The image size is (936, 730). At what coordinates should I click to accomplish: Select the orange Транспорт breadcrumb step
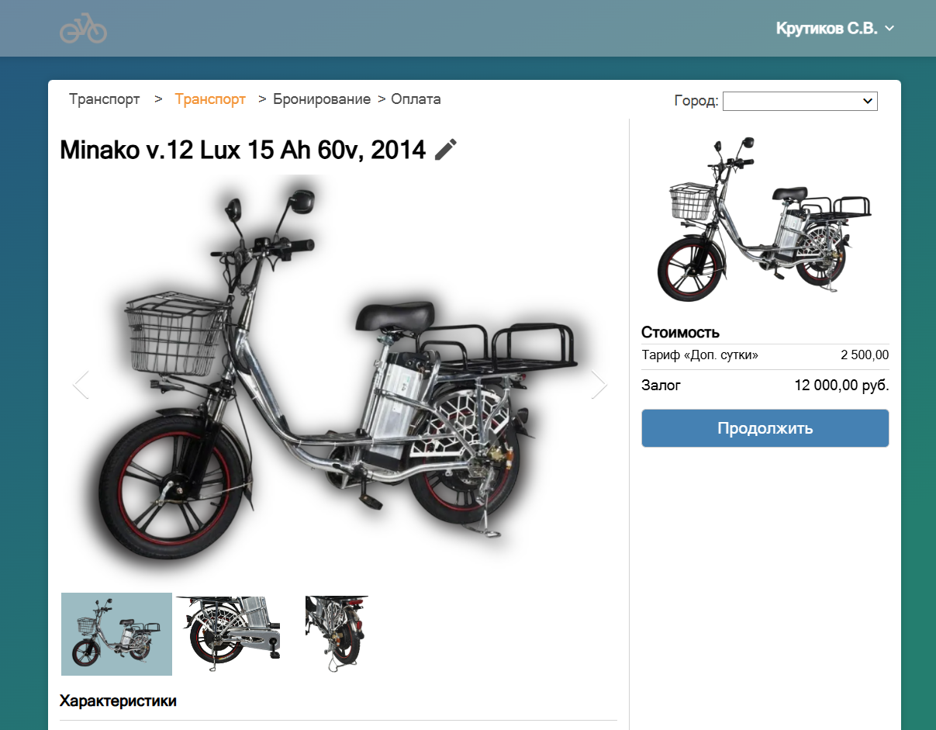pos(210,99)
